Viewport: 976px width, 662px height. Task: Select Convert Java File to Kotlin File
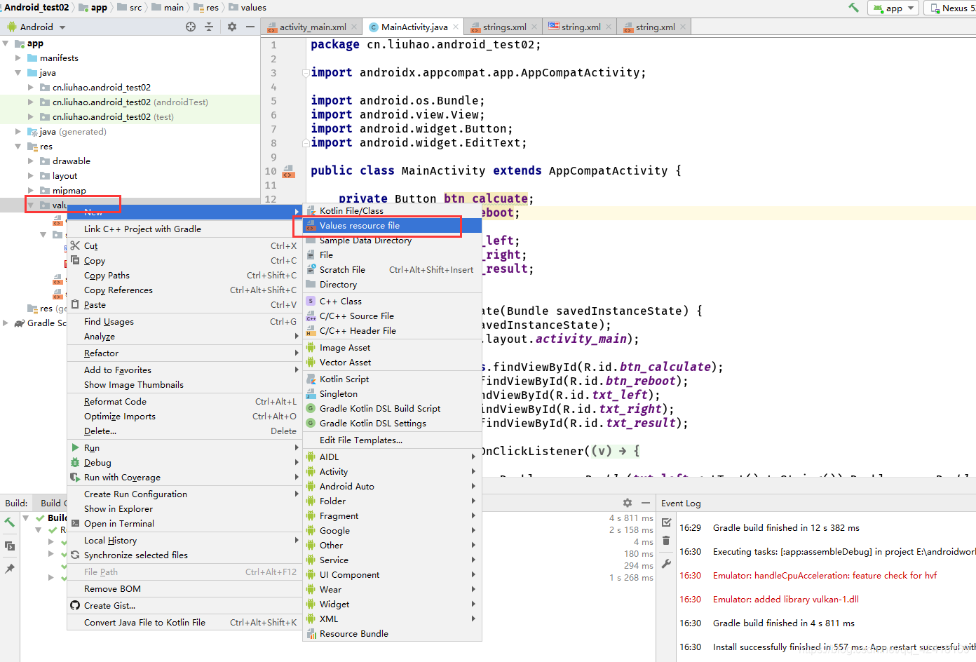(184, 622)
